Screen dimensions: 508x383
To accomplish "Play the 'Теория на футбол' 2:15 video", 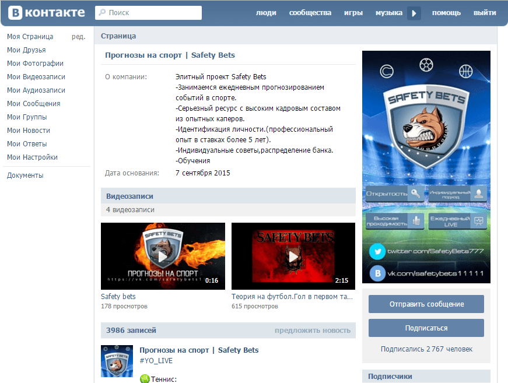I will point(293,256).
